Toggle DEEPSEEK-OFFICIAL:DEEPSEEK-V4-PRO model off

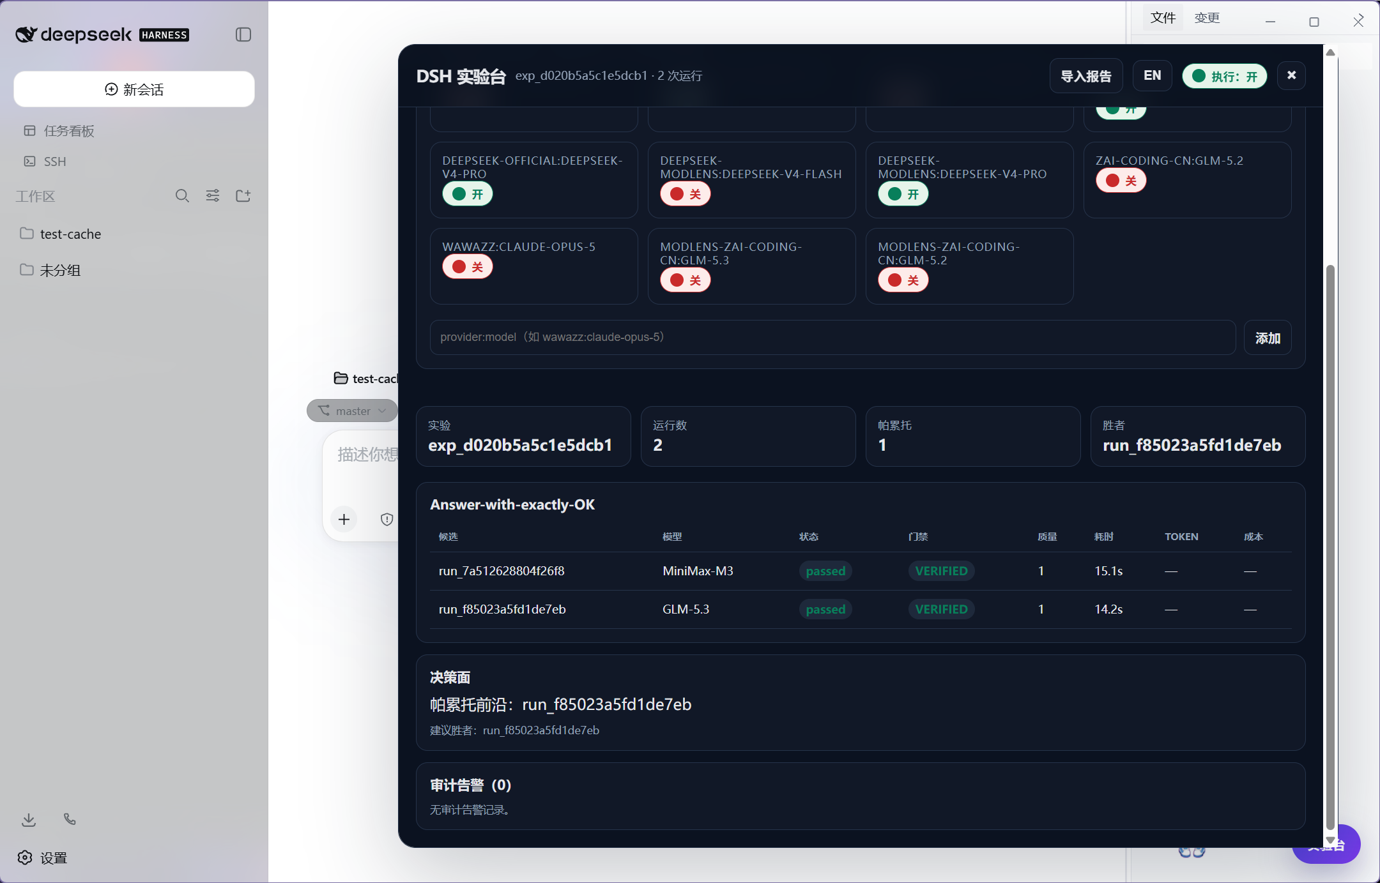[468, 194]
